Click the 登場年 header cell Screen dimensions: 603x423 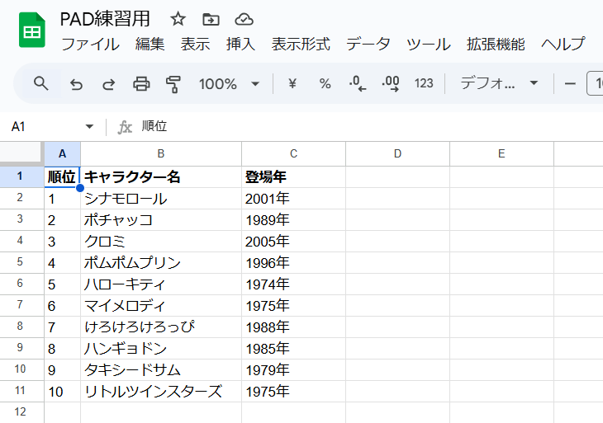pos(293,177)
